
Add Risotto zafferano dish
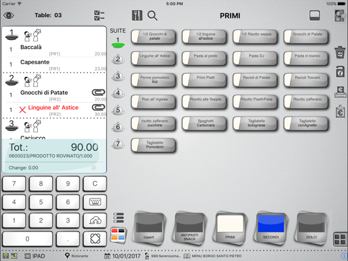[x=306, y=102]
